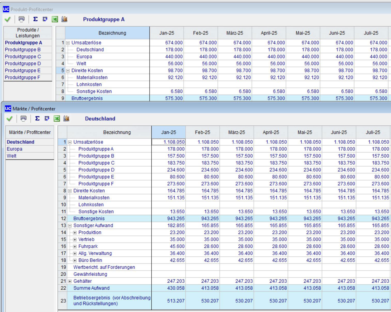Select Welt in the Märkte list

click(12, 156)
